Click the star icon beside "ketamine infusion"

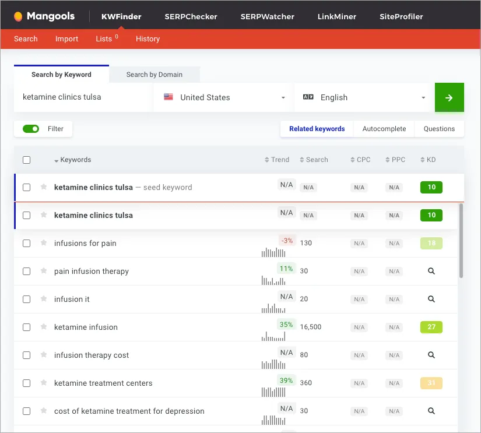(44, 327)
